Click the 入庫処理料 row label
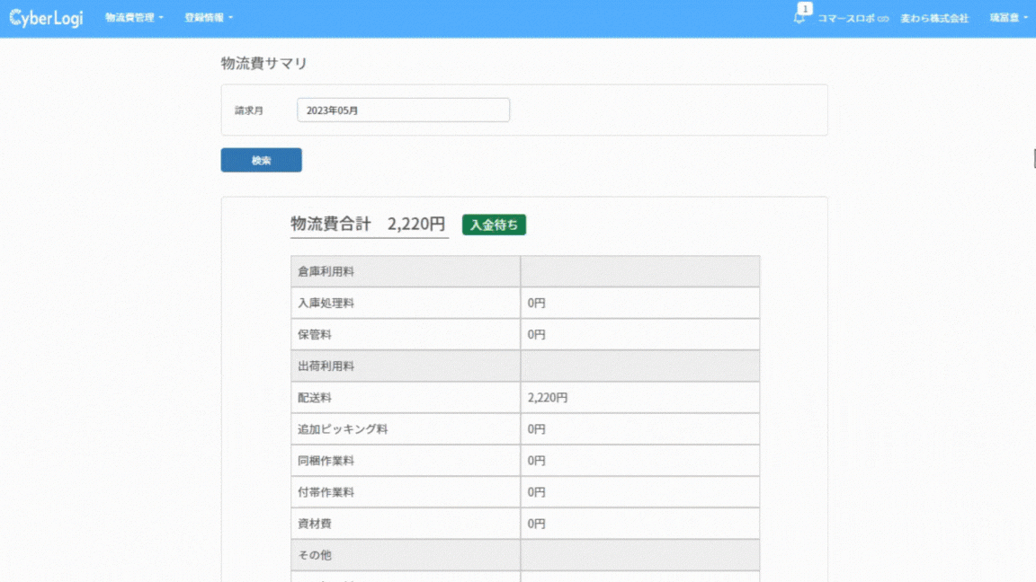The image size is (1036, 582). tap(326, 303)
